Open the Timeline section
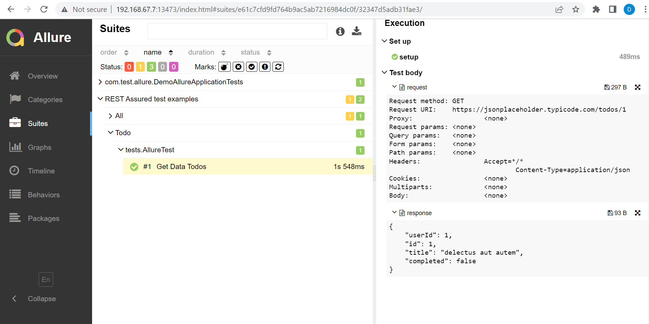This screenshot has width=649, height=324. coord(41,171)
